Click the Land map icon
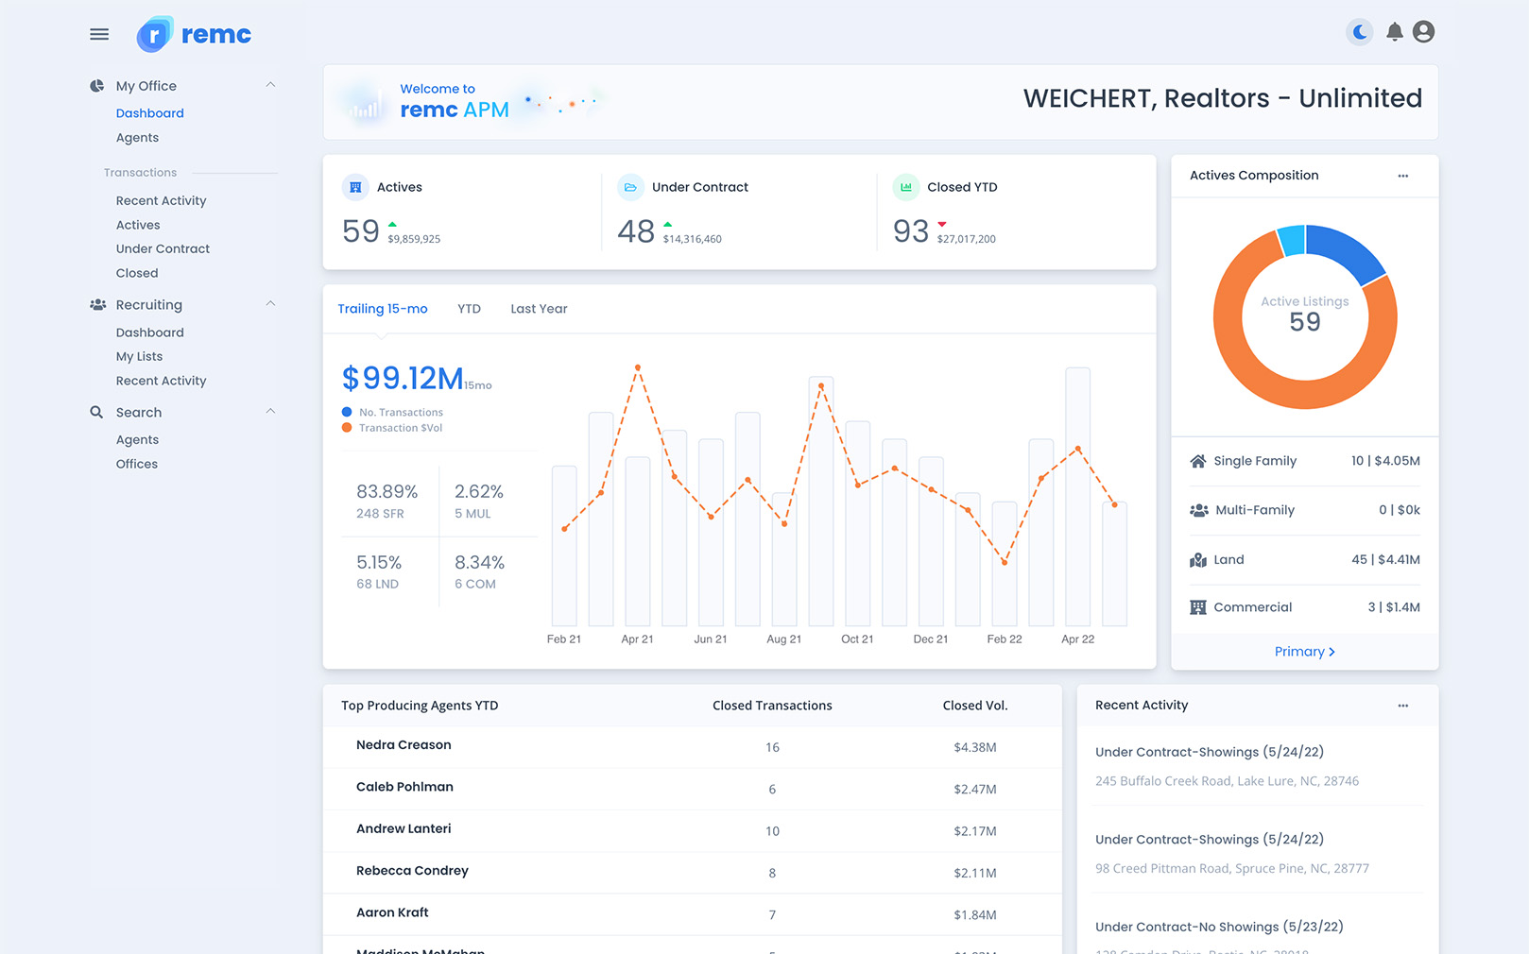The height and width of the screenshot is (954, 1529). (1198, 560)
